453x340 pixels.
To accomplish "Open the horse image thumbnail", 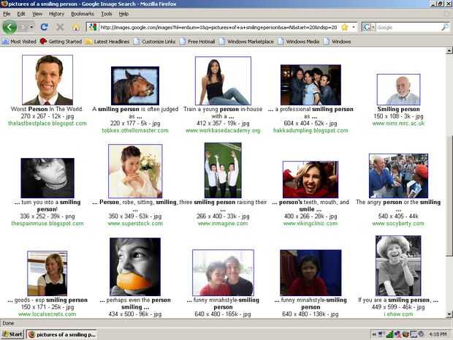I will 135,86.
